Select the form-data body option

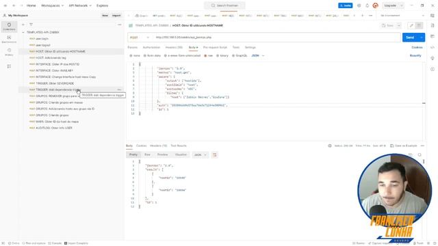(152, 55)
